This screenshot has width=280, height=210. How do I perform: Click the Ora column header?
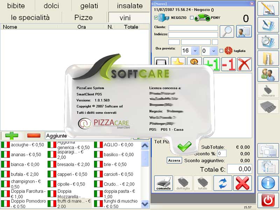[x=82, y=27]
